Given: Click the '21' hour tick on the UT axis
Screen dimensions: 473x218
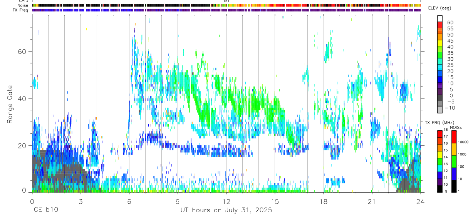Looking at the screenshot, I should pos(372,201).
